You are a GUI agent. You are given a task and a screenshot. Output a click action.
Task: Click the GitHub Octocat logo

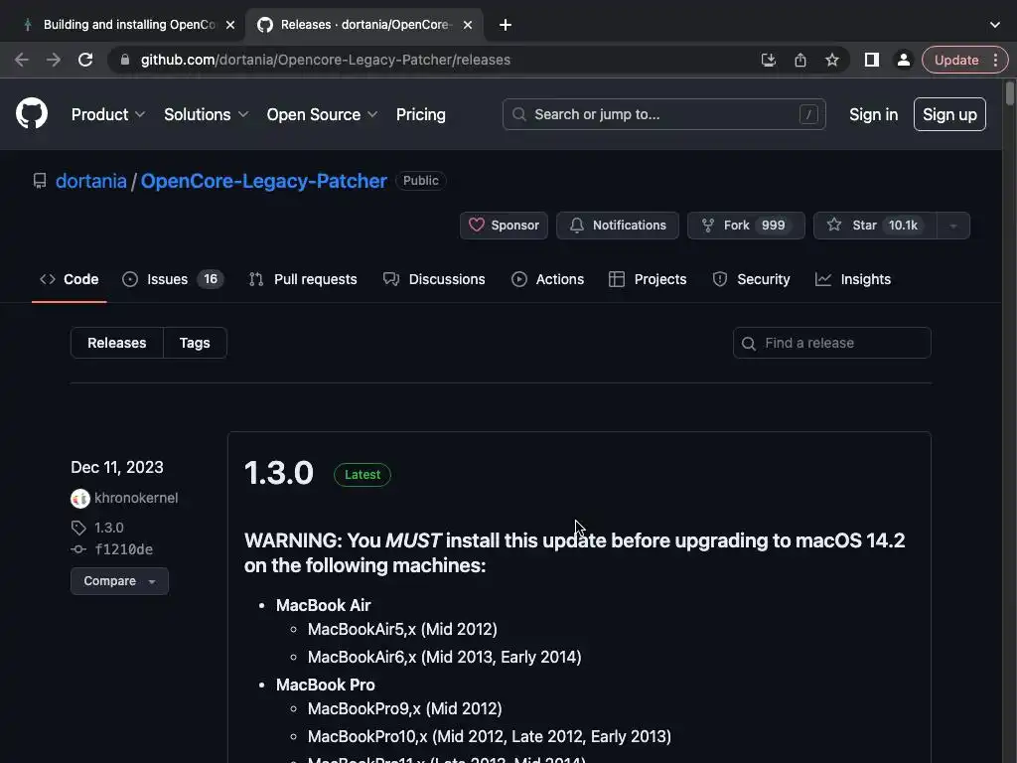[x=32, y=113]
